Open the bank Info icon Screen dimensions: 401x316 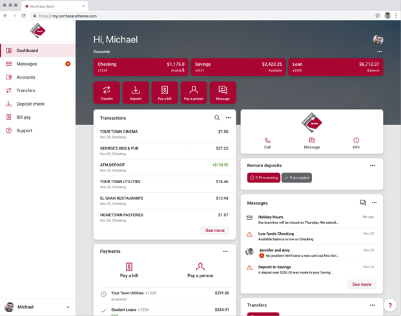tap(356, 141)
